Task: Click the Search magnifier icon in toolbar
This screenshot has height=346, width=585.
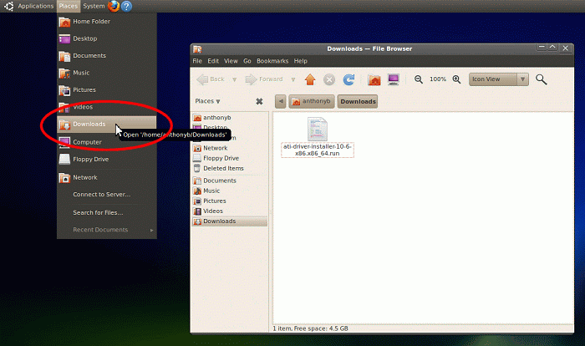Action: (x=542, y=79)
